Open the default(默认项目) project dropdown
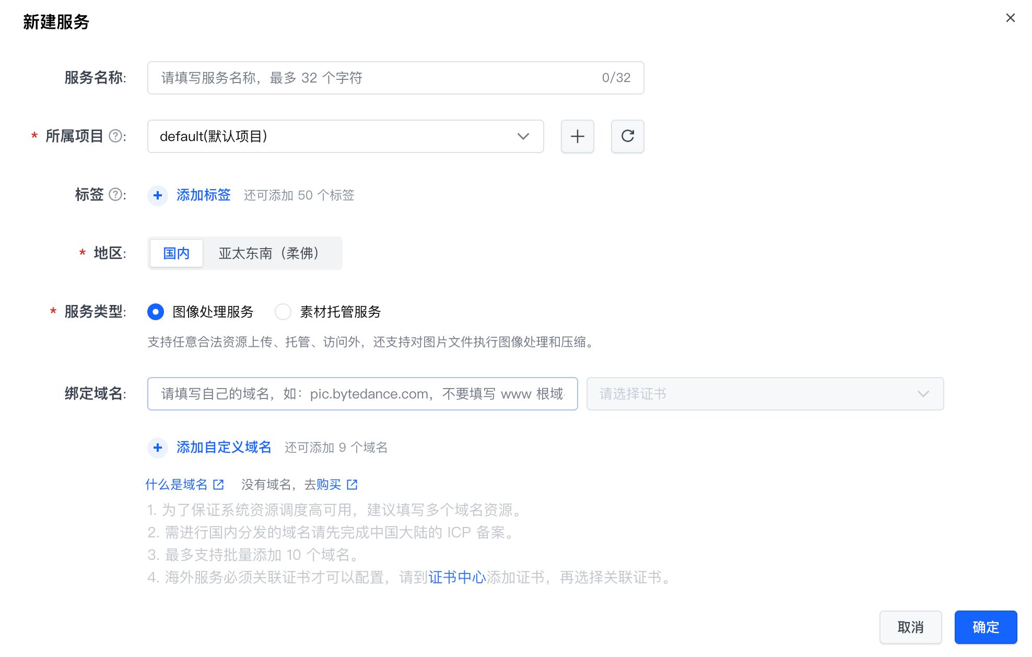1032x657 pixels. click(x=345, y=136)
